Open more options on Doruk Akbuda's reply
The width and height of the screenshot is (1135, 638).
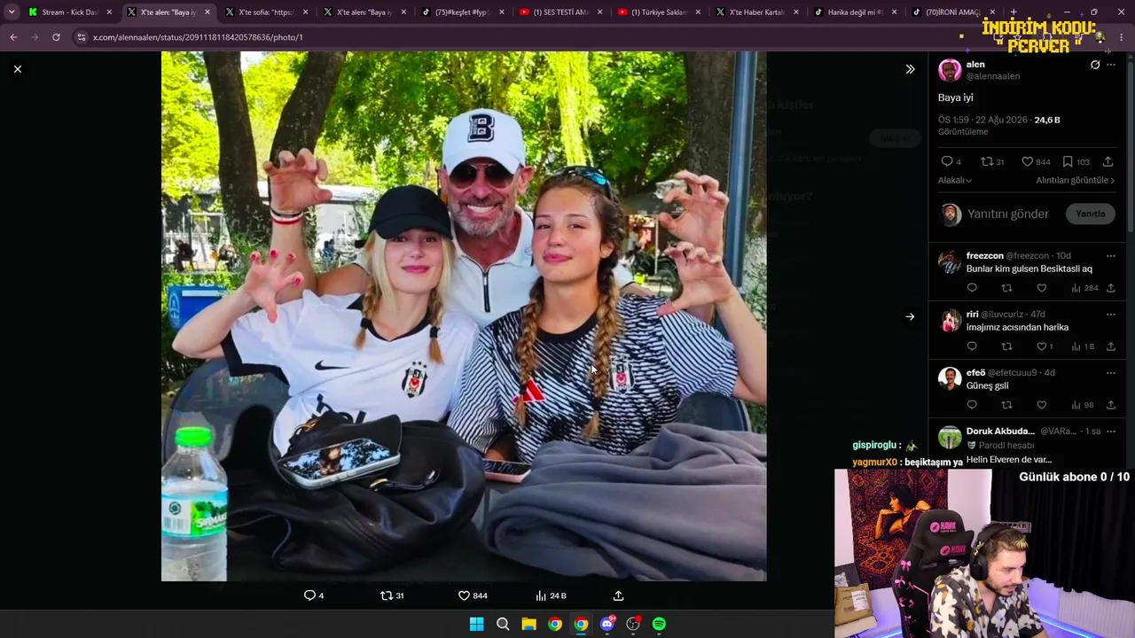click(1110, 432)
